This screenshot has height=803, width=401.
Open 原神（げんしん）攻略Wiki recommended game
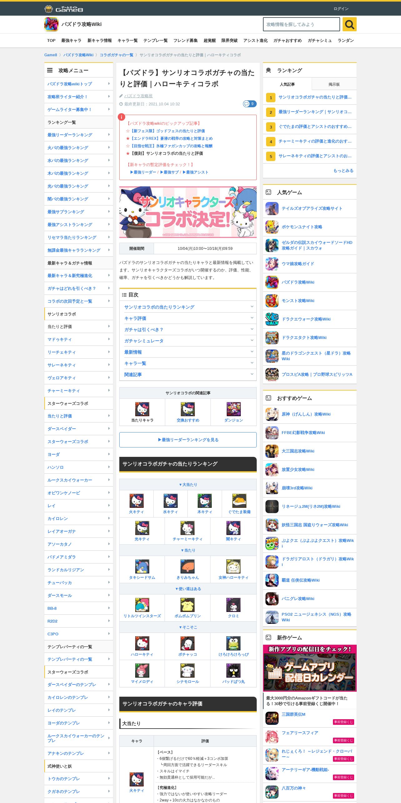[310, 414]
